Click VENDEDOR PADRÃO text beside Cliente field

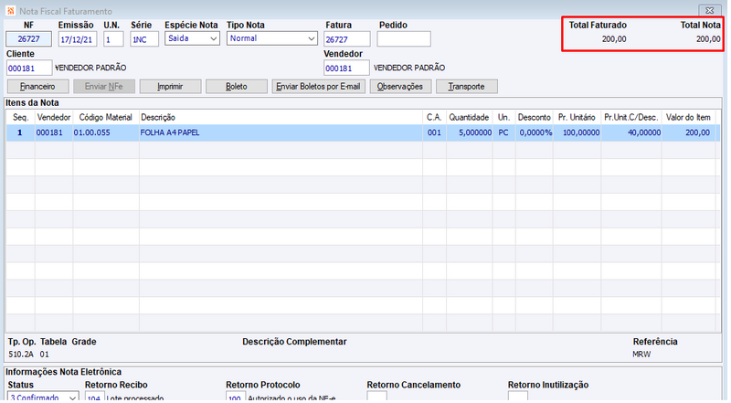click(x=90, y=69)
